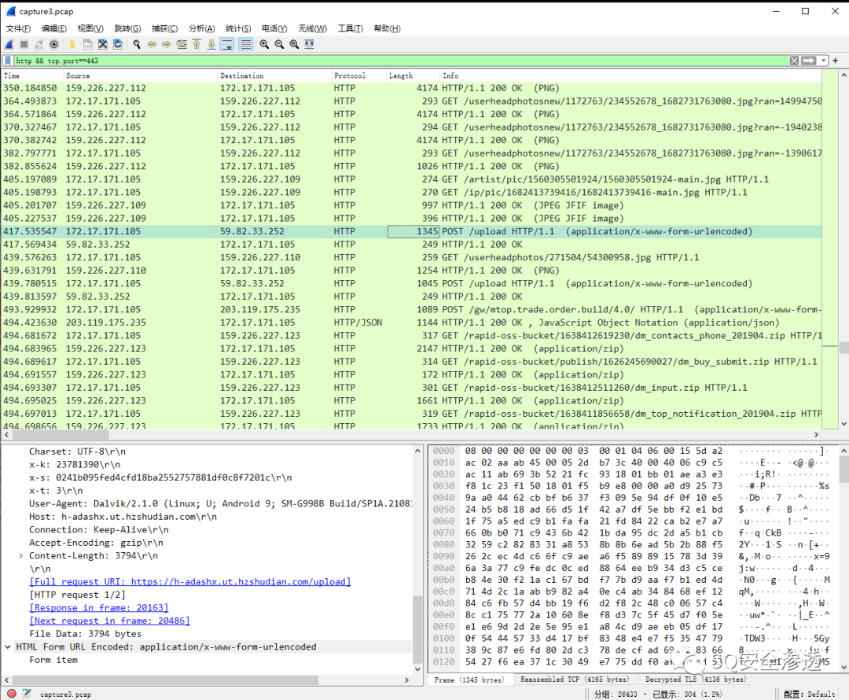Image resolution: width=849 pixels, height=700 pixels.
Task: Save the capture file using toolbar icon
Action: coord(88,44)
